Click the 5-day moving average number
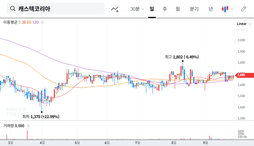Screen dimensions: 254x146 20,22
